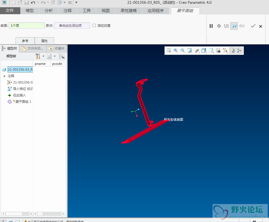The height and width of the screenshot is (222, 269).
Task: Open the 柔性建模 ribbon tab
Action: (129, 11)
